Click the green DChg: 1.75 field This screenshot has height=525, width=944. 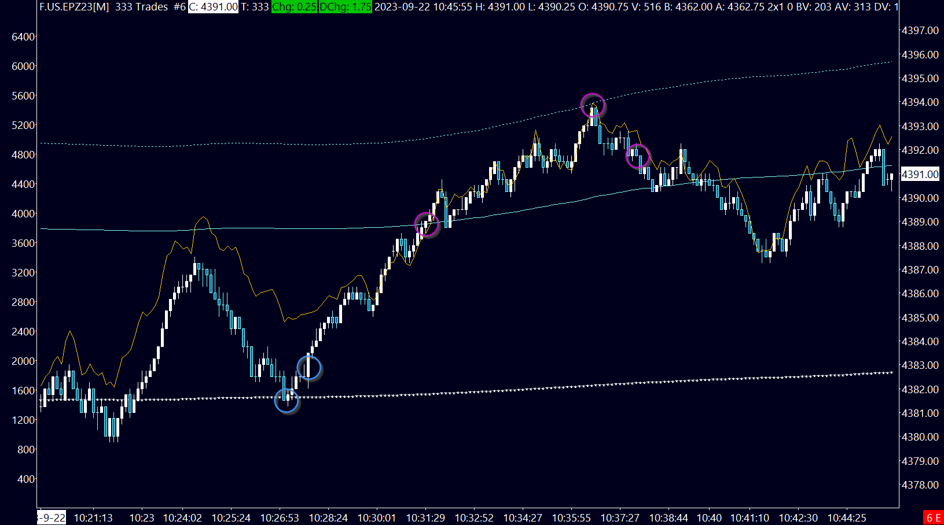[345, 7]
